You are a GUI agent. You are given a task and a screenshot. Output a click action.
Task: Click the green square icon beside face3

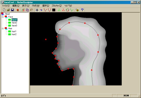9,26
